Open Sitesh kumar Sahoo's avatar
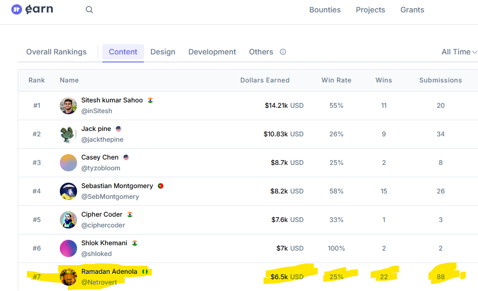Screen dimensions: 478x291 pos(68,106)
